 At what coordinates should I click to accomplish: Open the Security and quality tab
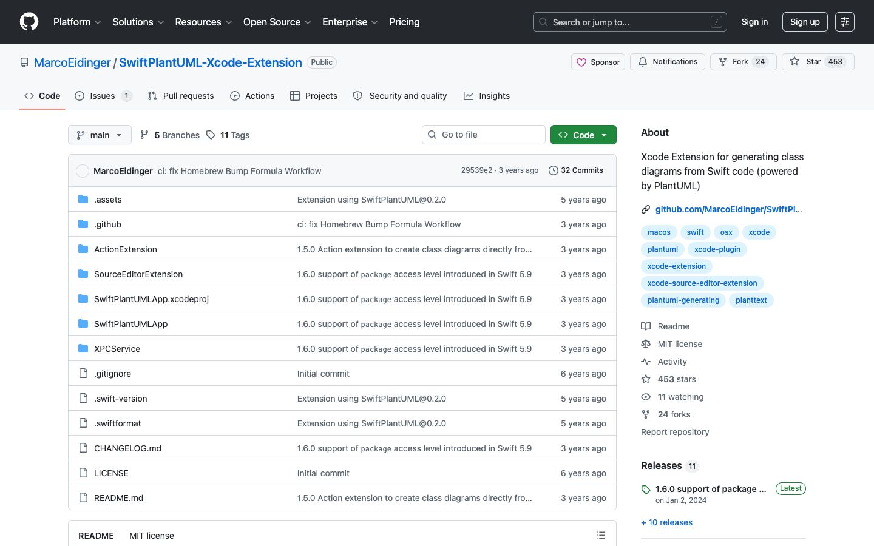coord(400,96)
